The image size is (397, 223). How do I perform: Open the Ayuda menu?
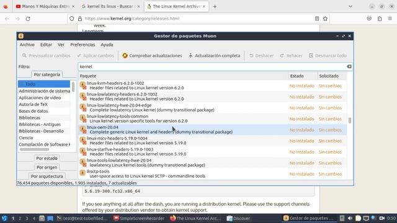coord(107,45)
